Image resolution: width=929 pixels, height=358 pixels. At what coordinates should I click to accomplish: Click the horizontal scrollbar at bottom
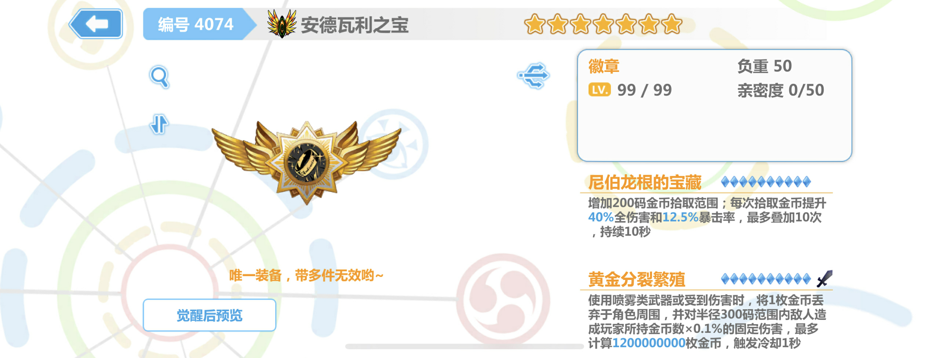coord(464,347)
